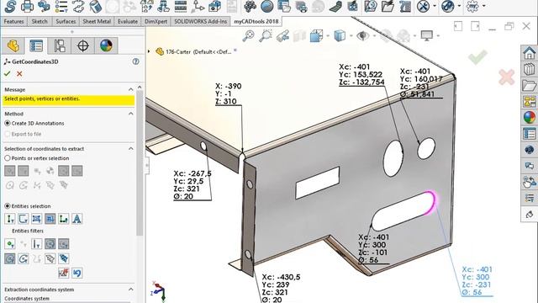
Task: Toggle the L-shaped entity selection icon
Action: tap(64, 219)
